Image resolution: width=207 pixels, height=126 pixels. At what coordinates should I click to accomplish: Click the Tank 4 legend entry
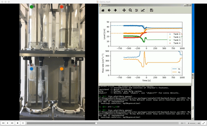coord(175,43)
